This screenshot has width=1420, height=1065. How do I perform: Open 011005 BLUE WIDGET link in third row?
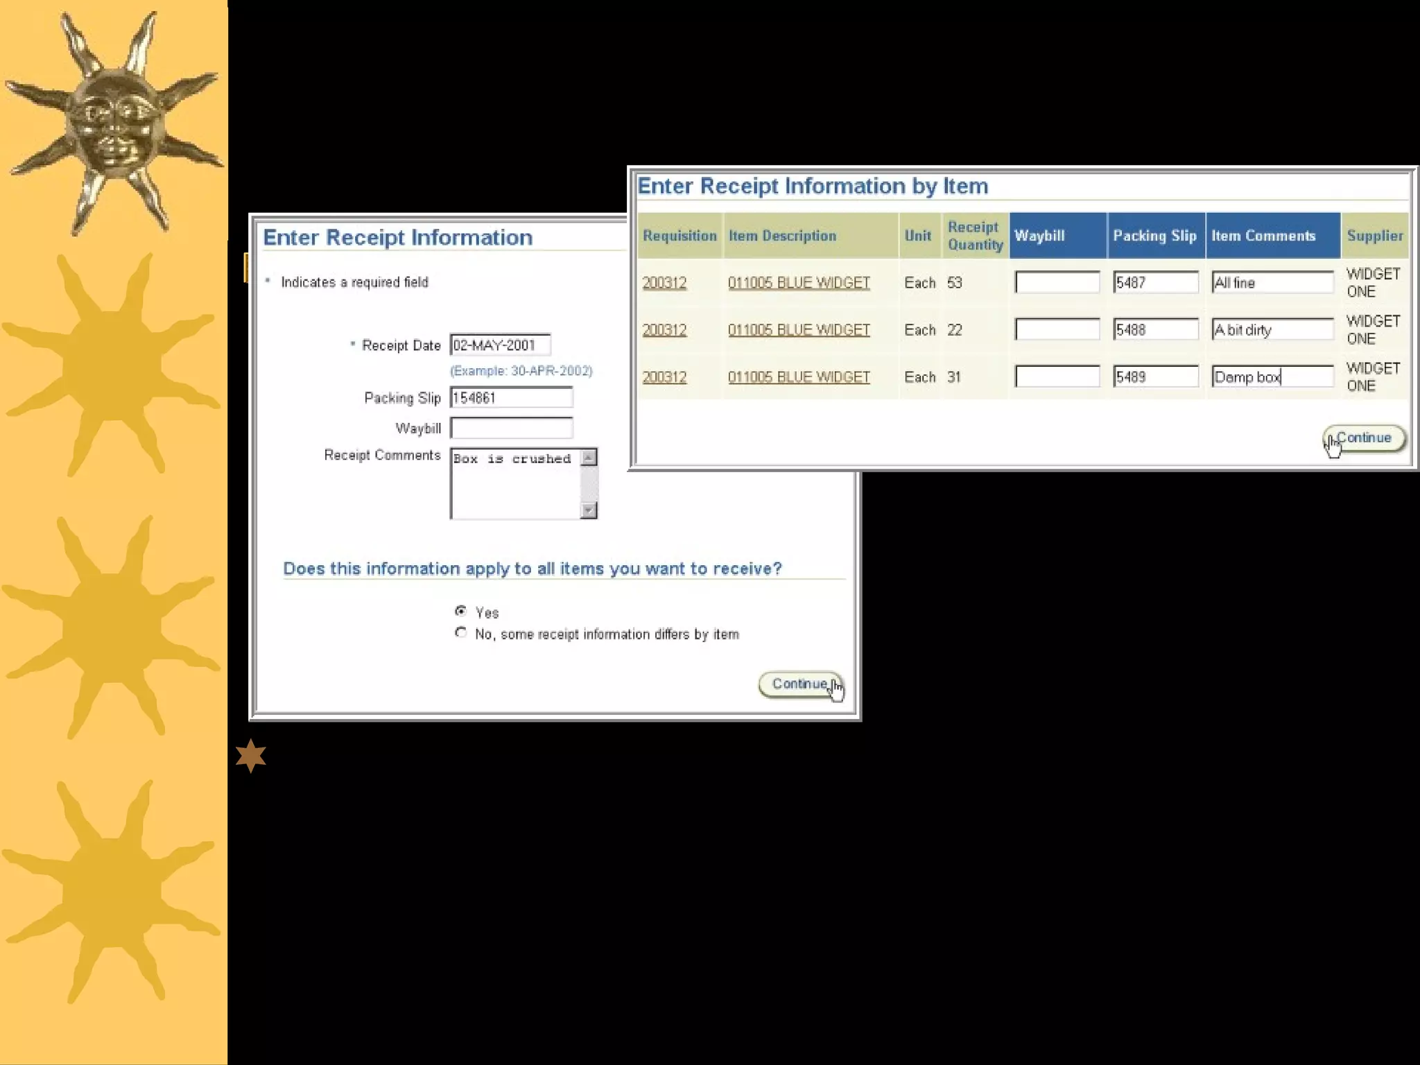799,377
